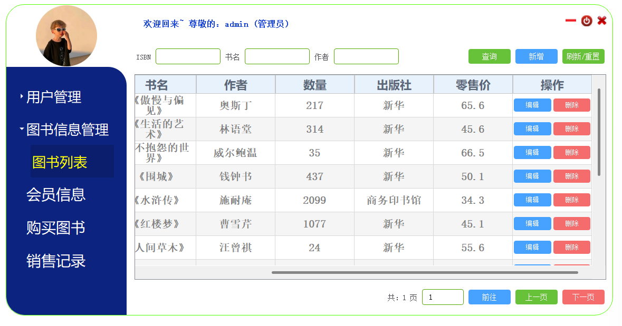Screen dimensions: 622x326
Task: Click the 刷新/重置 button
Action: [x=583, y=56]
